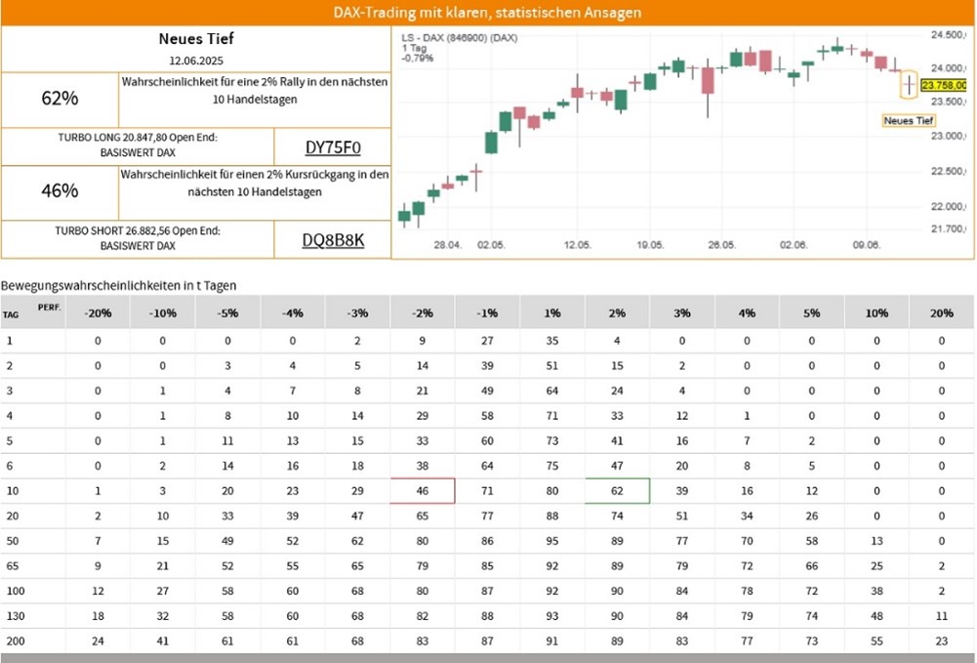This screenshot has height=663, width=977.
Task: Click the large 62% rally probability figure
Action: pyautogui.click(x=60, y=99)
